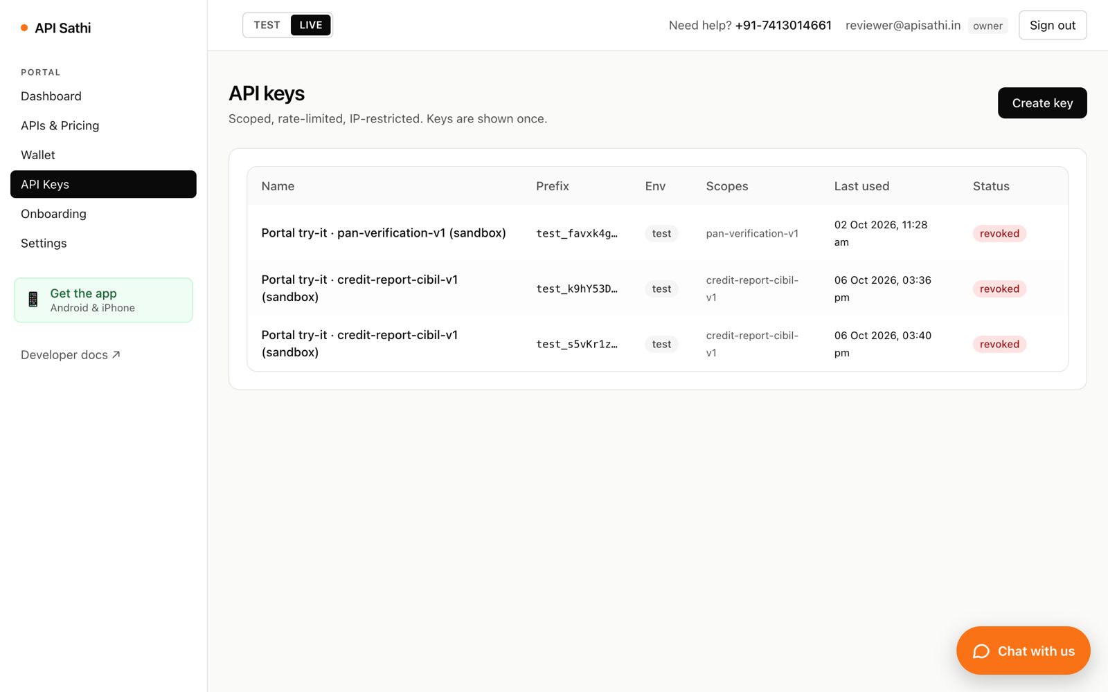Click key prefix test_s5vKr1z…
The height and width of the screenshot is (692, 1108).
click(x=577, y=344)
